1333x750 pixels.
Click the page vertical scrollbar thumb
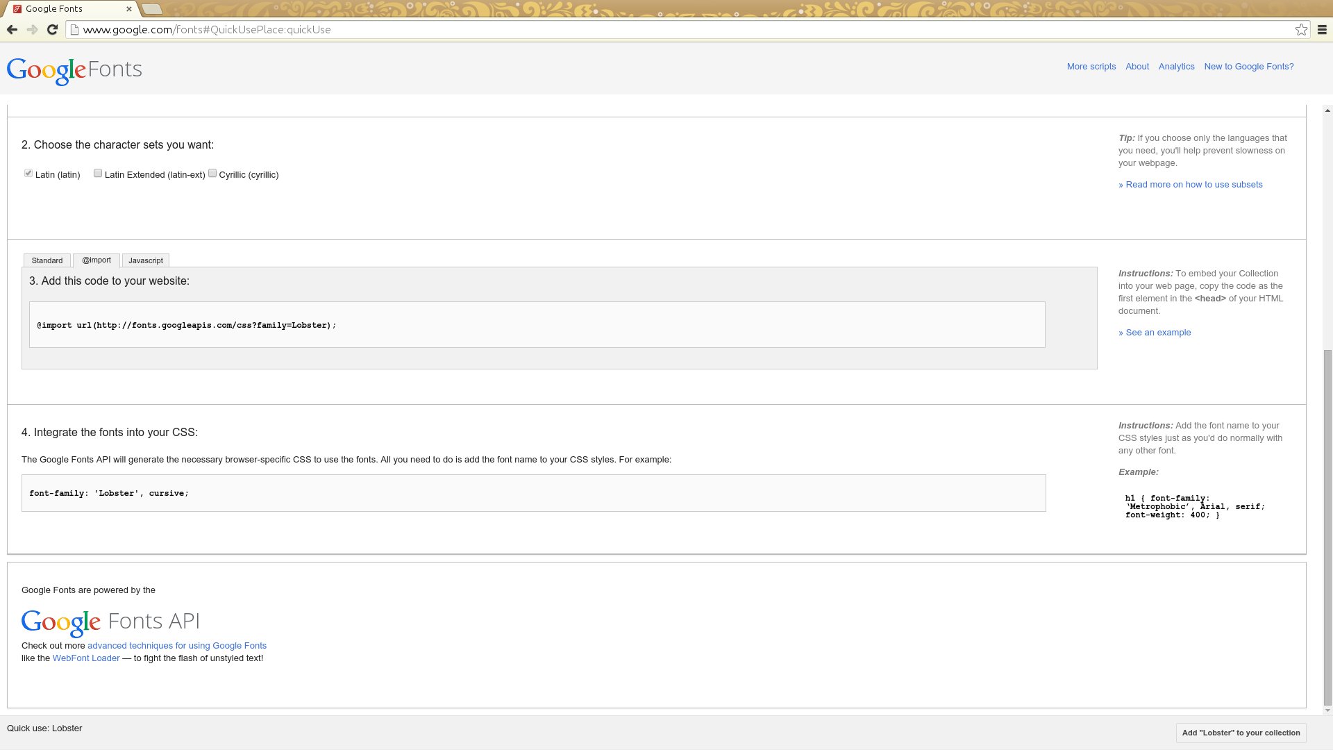coord(1327,528)
